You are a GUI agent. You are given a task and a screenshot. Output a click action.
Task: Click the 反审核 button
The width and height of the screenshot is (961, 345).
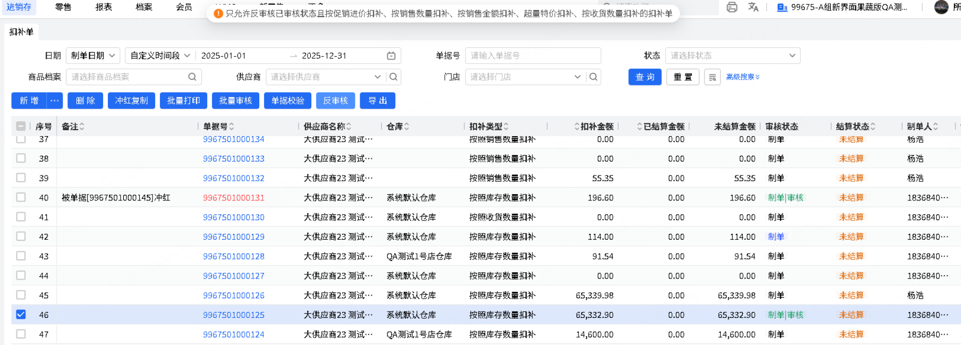point(335,100)
